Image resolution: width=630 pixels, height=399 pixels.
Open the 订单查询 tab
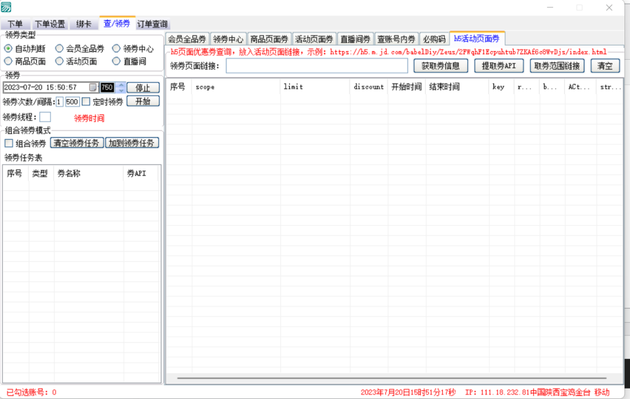tap(151, 24)
